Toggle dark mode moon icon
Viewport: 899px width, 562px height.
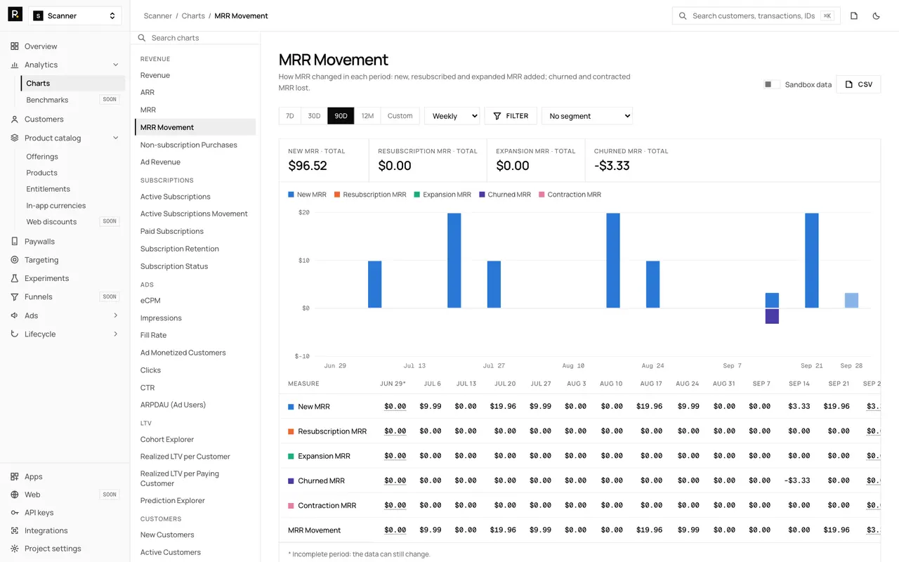(x=876, y=15)
